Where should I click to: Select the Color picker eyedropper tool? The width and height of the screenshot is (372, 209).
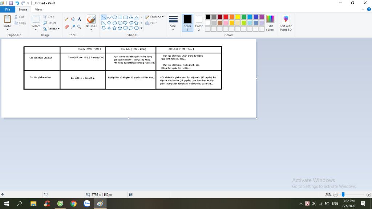pos(73,27)
